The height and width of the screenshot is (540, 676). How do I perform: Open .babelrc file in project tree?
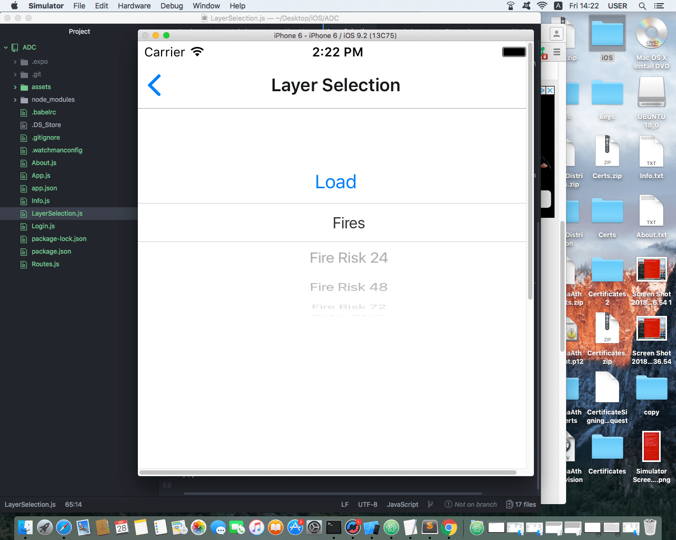(44, 112)
